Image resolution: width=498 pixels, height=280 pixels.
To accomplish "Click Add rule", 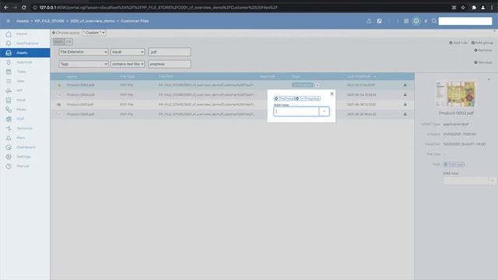I will [458, 43].
